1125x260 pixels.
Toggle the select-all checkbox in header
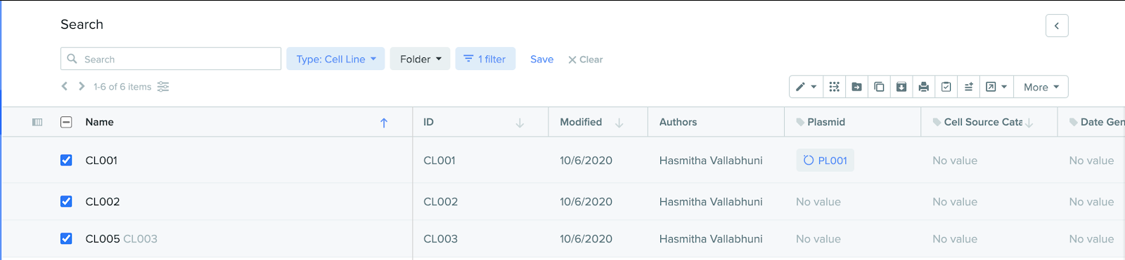point(66,122)
